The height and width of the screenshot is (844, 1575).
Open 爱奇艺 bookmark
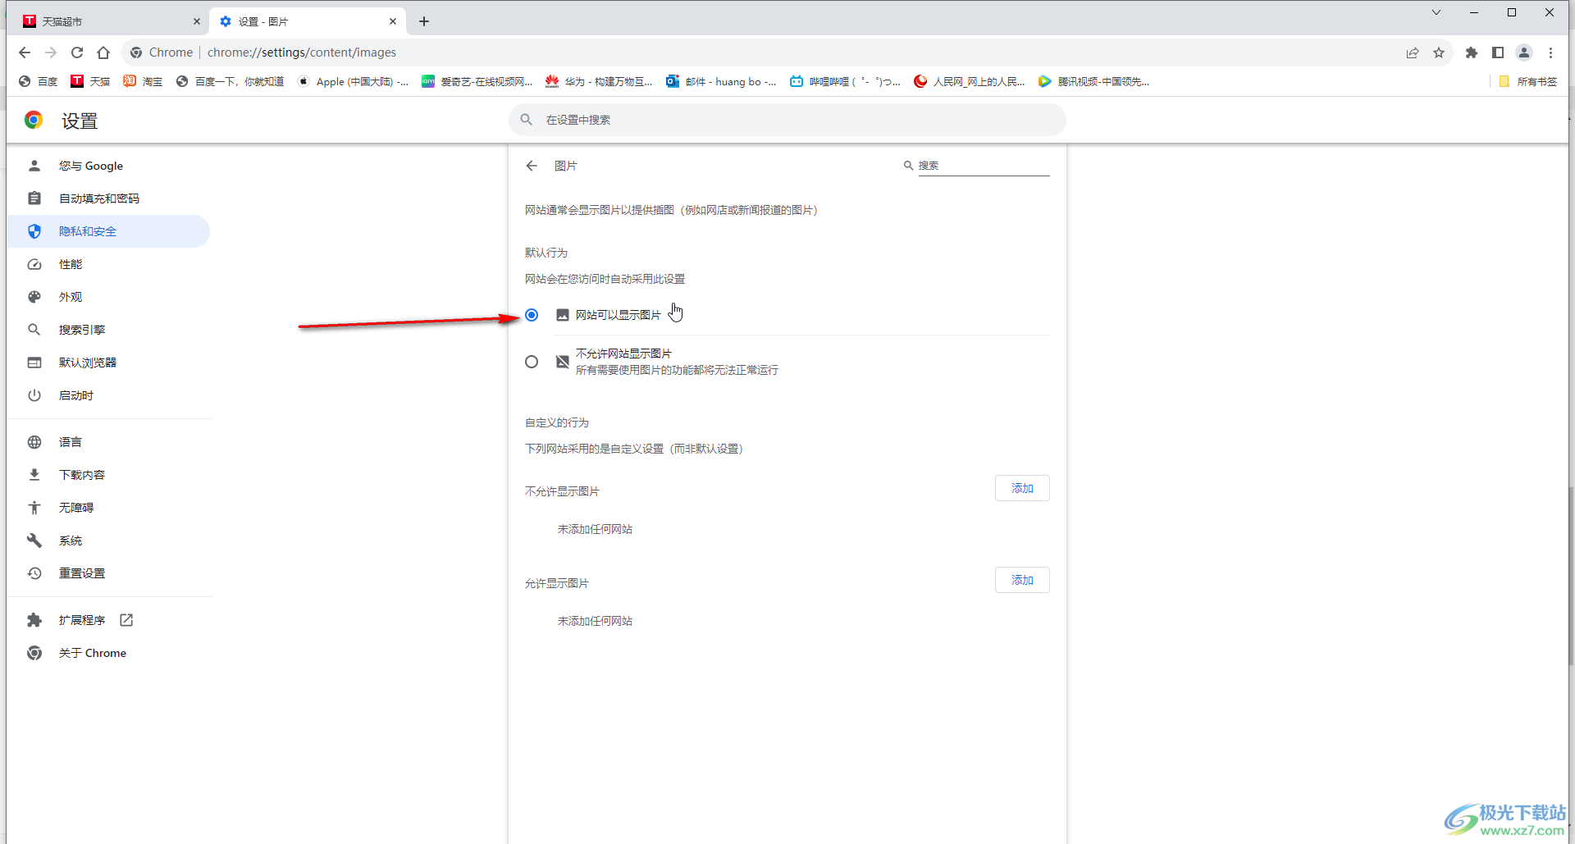477,81
